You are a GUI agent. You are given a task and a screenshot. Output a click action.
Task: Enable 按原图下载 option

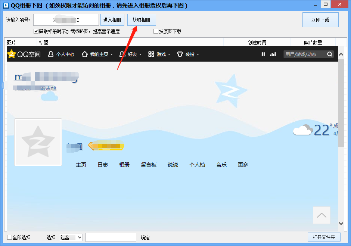(155, 31)
